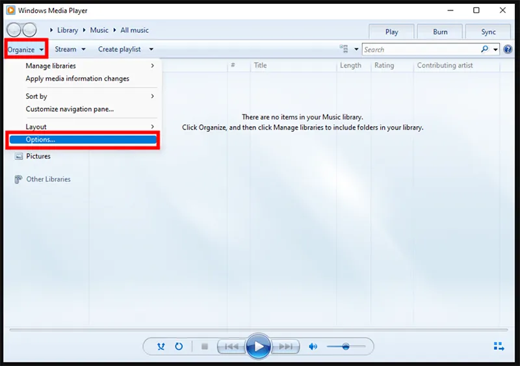Open the Organize menu button
Screen dimensions: 520x366
pyautogui.click(x=26, y=49)
